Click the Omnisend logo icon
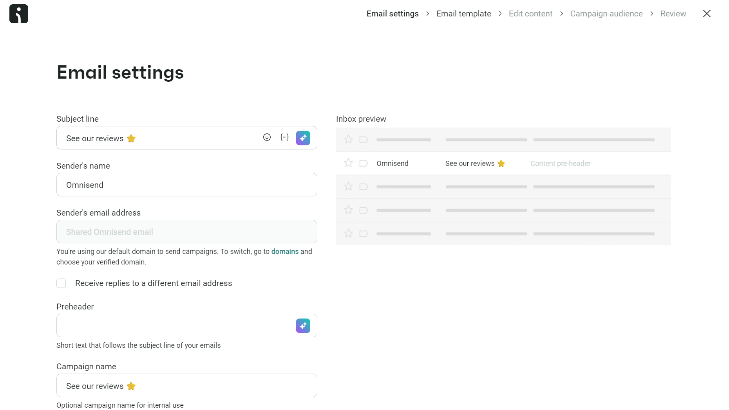Image resolution: width=729 pixels, height=410 pixels. point(19,14)
